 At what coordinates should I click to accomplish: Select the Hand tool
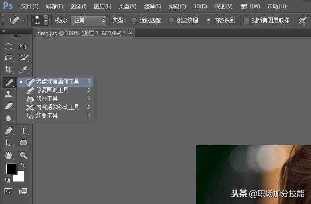(x=9, y=155)
